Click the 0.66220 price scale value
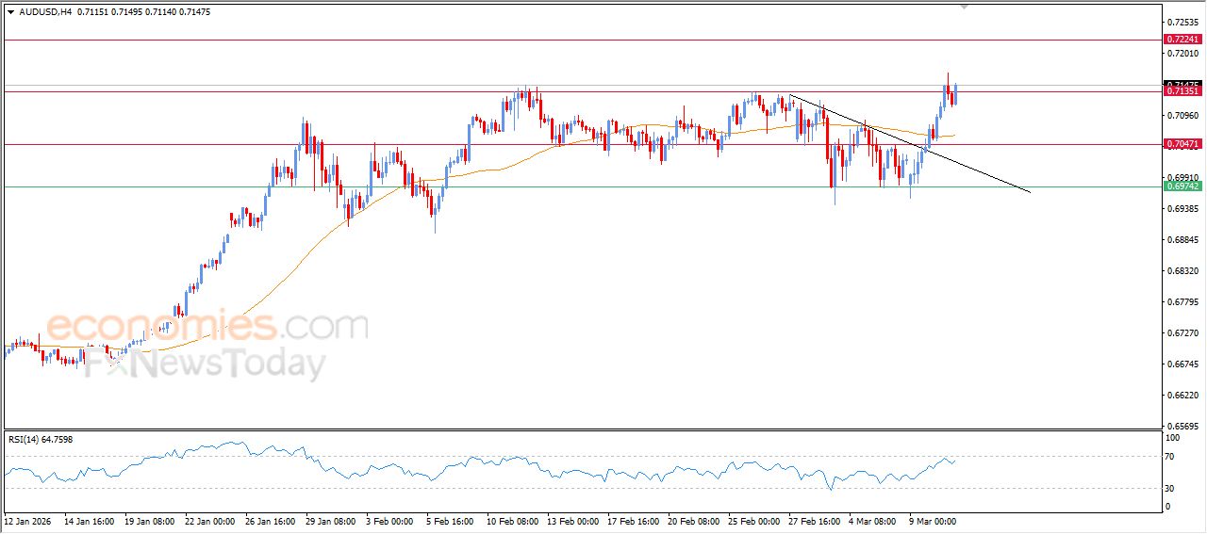Image resolution: width=1207 pixels, height=534 pixels. pyautogui.click(x=1182, y=396)
